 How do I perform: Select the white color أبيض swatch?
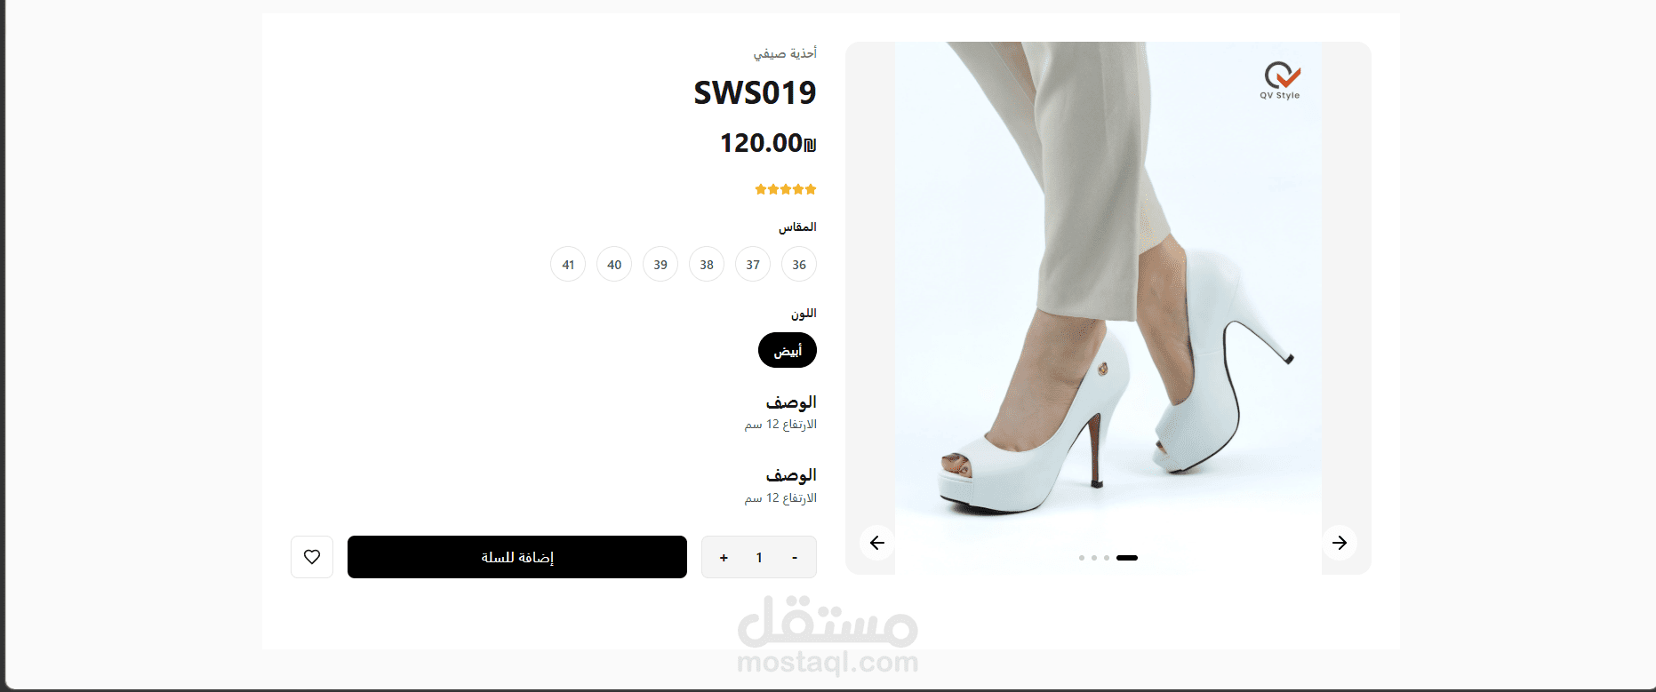788,350
